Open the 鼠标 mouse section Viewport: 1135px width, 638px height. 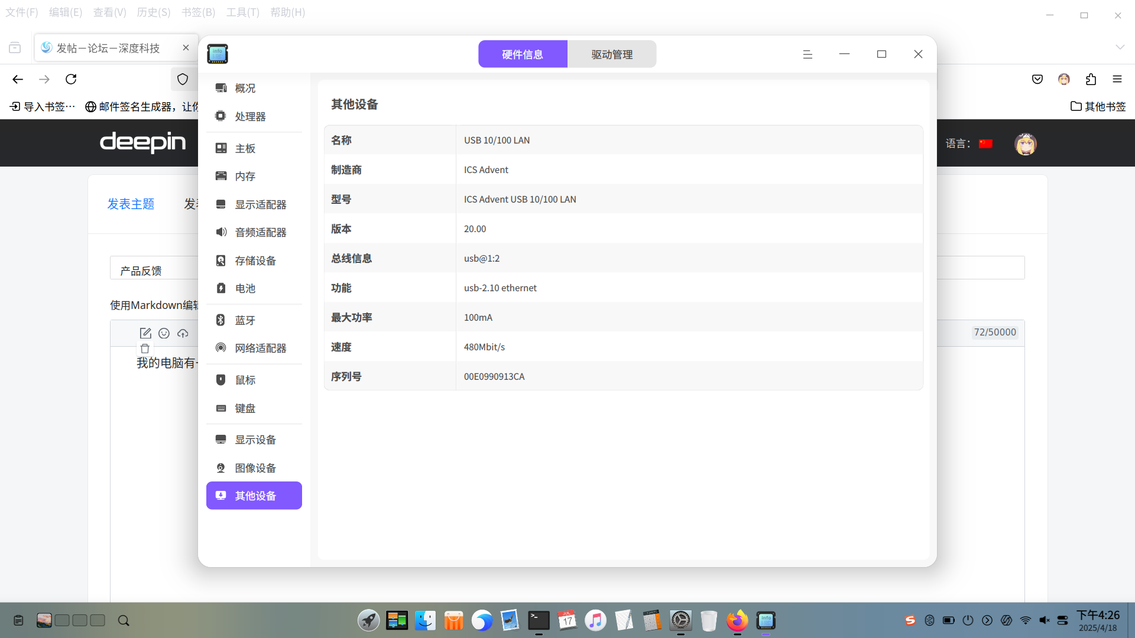[254, 380]
